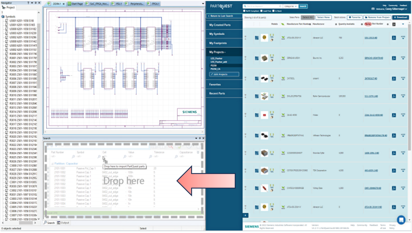Expand More options for Knowles Syfer row

(x=403, y=152)
